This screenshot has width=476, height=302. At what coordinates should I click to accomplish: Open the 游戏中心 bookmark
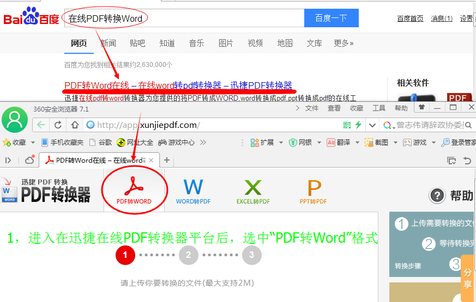[176, 143]
